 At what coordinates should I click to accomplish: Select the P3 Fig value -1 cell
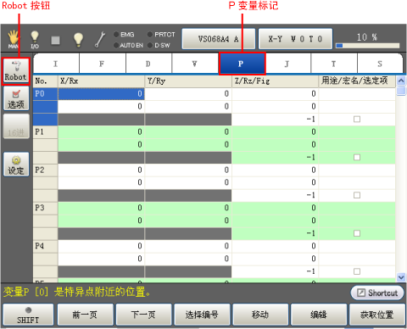tap(276, 233)
